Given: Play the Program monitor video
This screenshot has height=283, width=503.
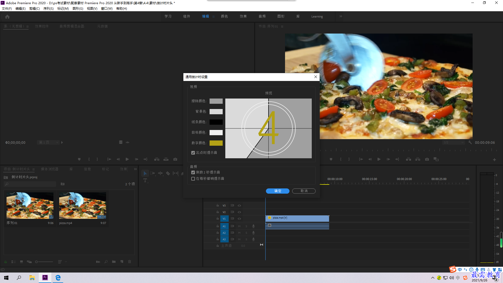Looking at the screenshot, I should 379,159.
